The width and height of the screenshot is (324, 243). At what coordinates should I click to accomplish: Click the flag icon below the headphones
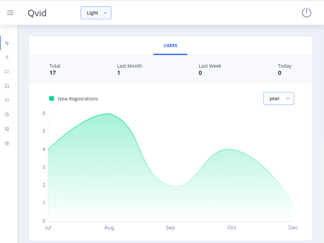(x=7, y=101)
